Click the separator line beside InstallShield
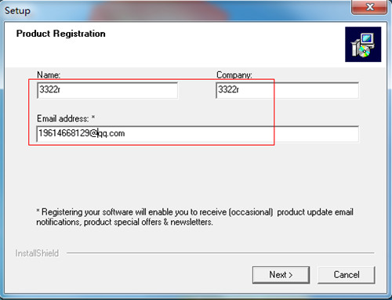 tap(220, 253)
